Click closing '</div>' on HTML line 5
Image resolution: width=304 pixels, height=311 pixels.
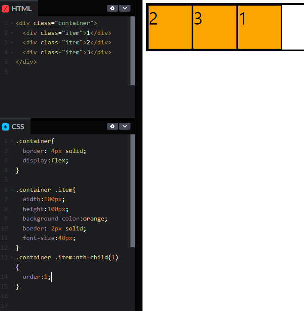[x=26, y=62]
